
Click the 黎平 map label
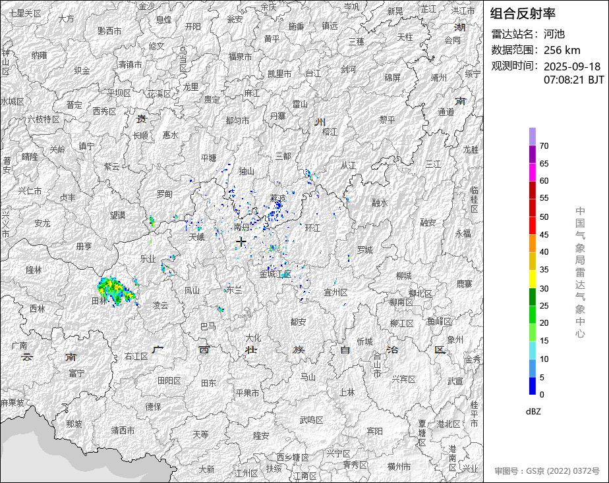pyautogui.click(x=387, y=120)
